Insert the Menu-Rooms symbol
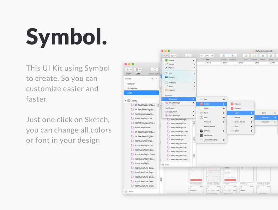Image resolution: width=278 pixels, height=210 pixels. (x=211, y=126)
